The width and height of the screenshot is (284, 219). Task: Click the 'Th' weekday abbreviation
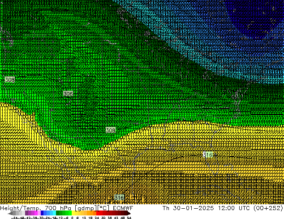166,208
